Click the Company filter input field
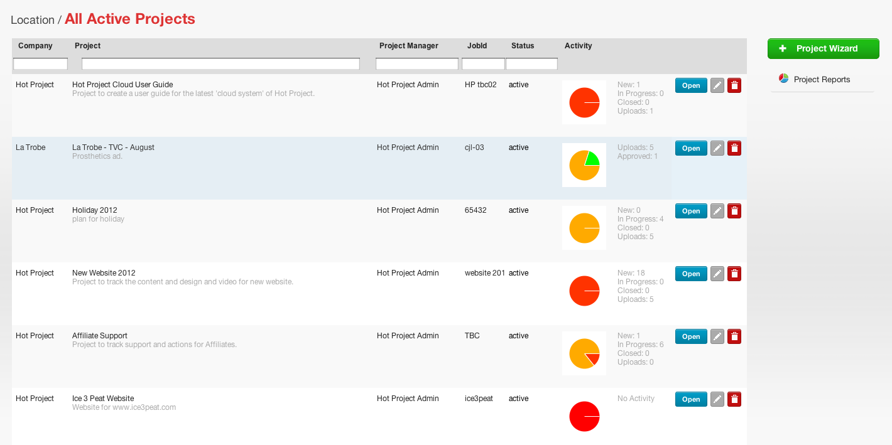The width and height of the screenshot is (892, 445). (x=40, y=64)
